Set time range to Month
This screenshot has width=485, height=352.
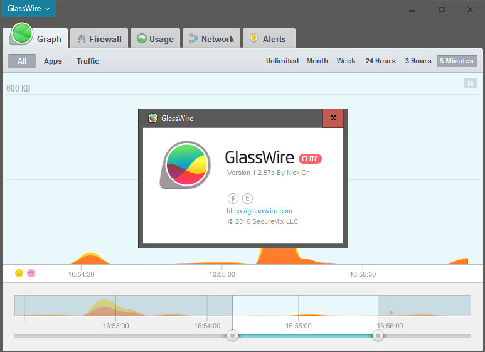[317, 61]
